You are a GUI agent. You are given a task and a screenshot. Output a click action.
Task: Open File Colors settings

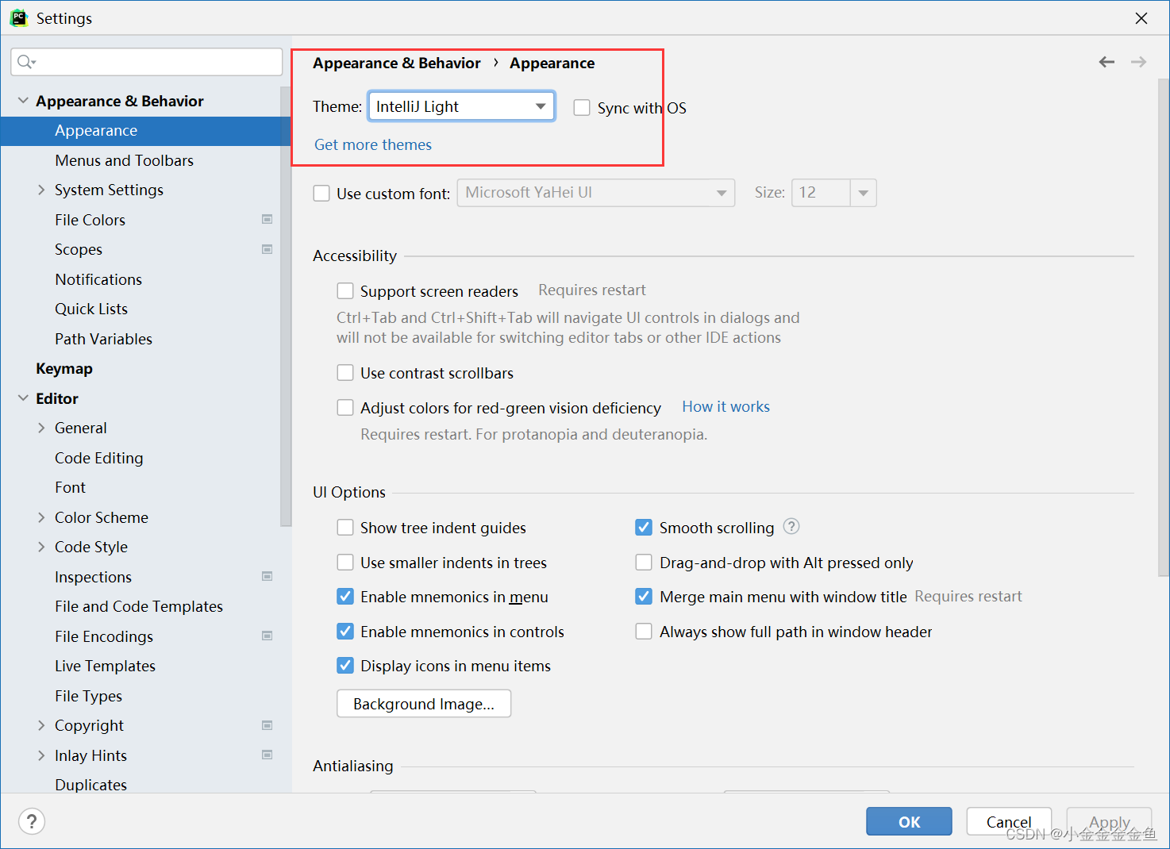90,220
